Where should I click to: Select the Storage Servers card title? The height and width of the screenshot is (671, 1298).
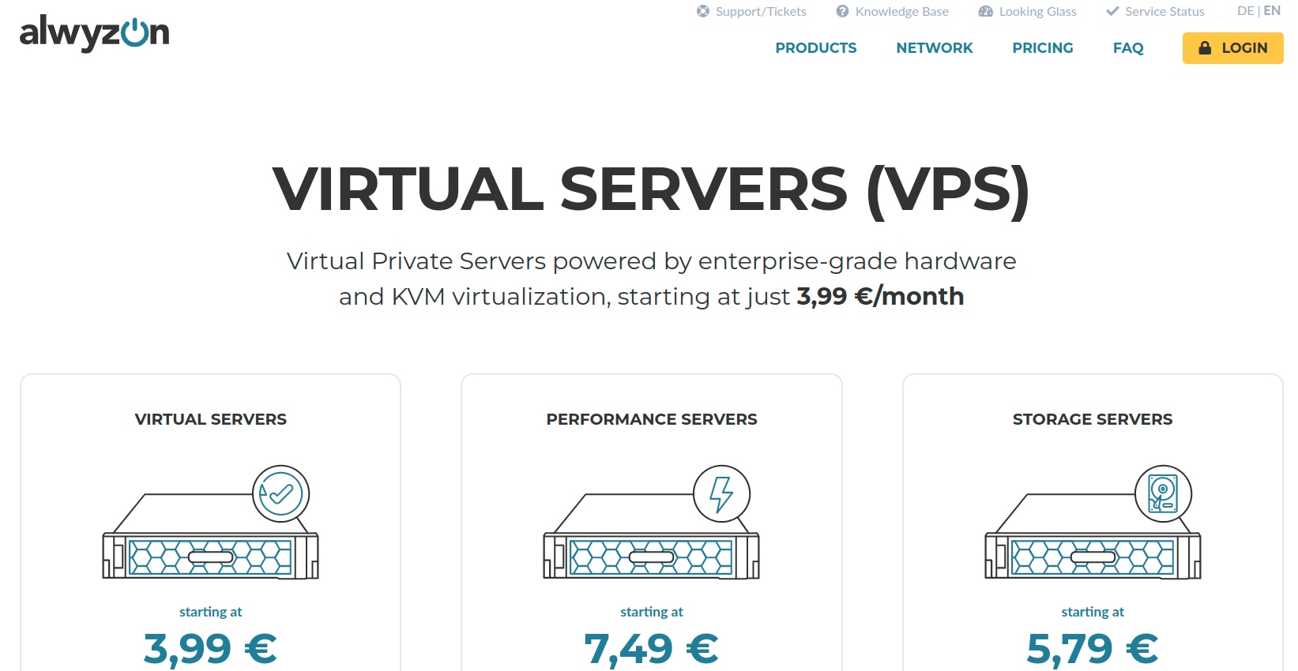click(1093, 419)
